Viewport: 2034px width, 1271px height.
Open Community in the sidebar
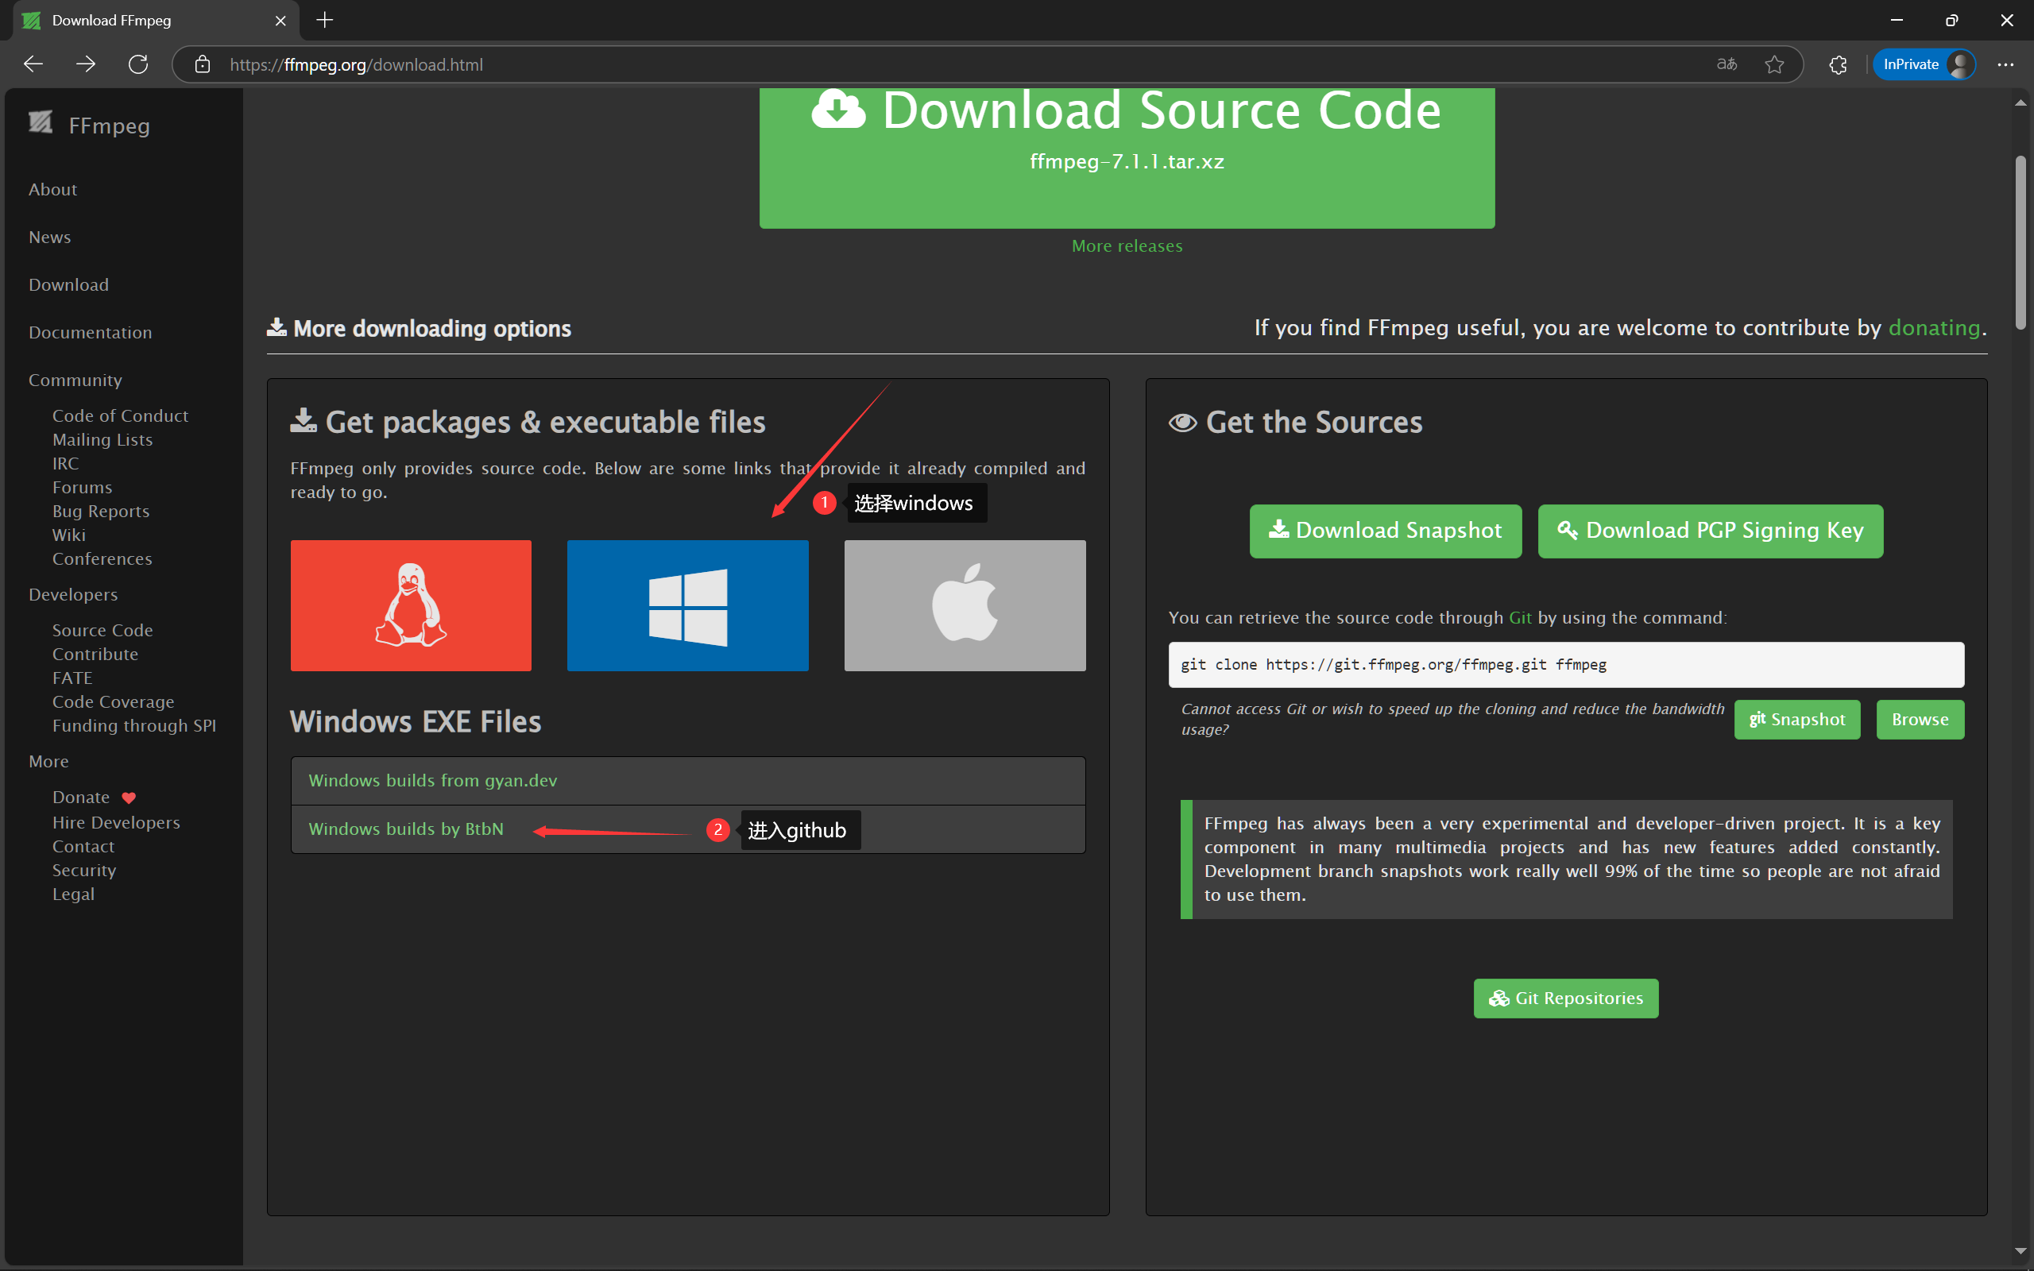[x=75, y=381]
